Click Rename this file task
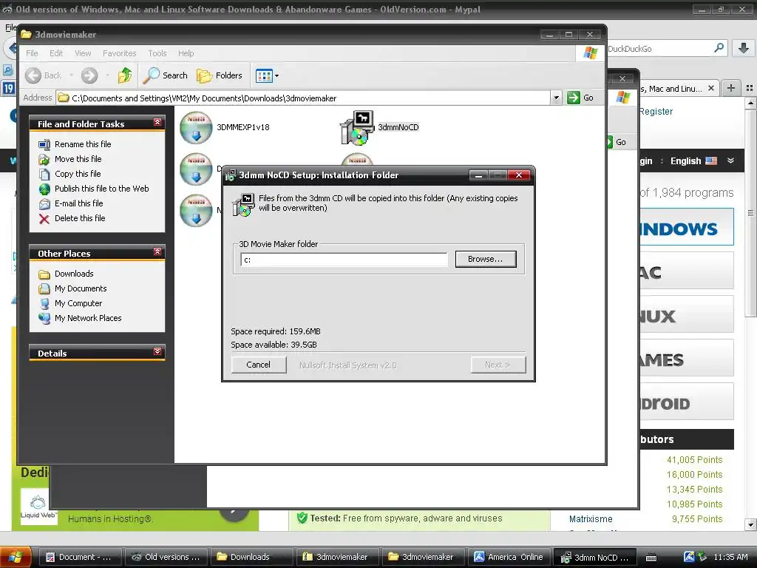 (83, 144)
